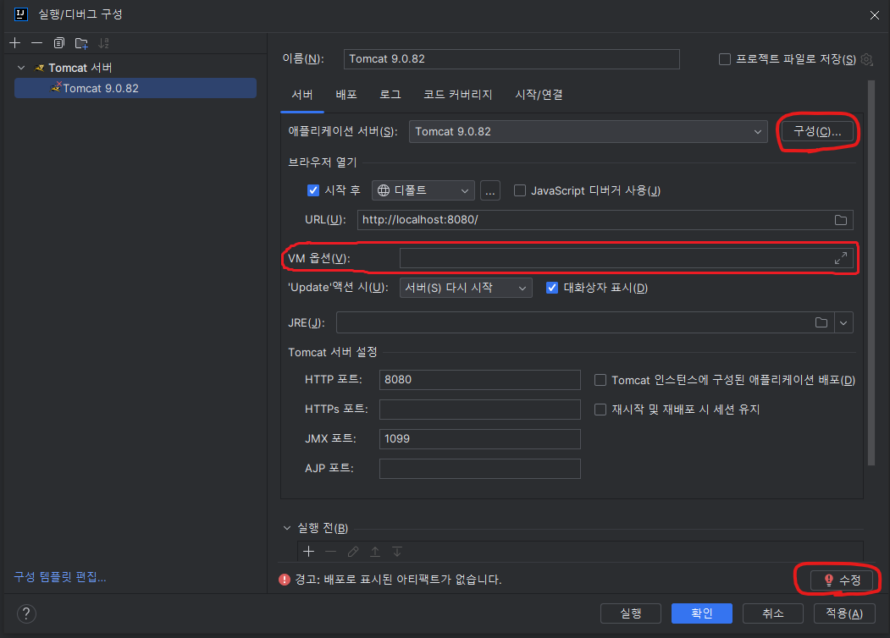The image size is (890, 638).
Task: Click the HTTPs port field
Action: click(479, 410)
